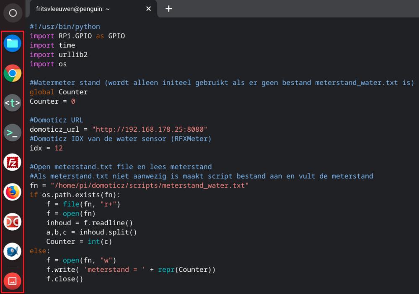Open the red image viewer shelf icon
The height and width of the screenshot is (294, 419).
[x=13, y=281]
